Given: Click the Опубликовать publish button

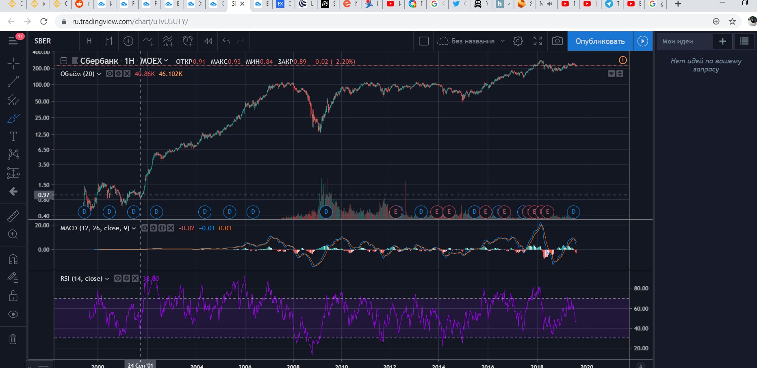Looking at the screenshot, I should [x=600, y=41].
